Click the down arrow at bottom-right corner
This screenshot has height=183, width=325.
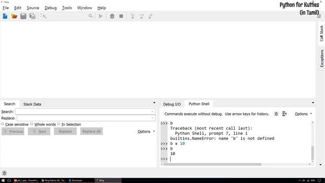[x=320, y=165]
